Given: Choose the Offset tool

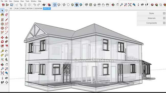Looking at the screenshot, I should point(6,46).
